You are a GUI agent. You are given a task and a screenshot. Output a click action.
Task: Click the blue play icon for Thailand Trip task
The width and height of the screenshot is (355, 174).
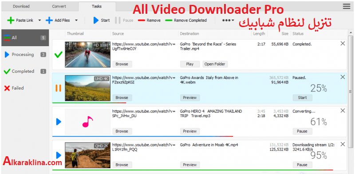[x=59, y=122]
